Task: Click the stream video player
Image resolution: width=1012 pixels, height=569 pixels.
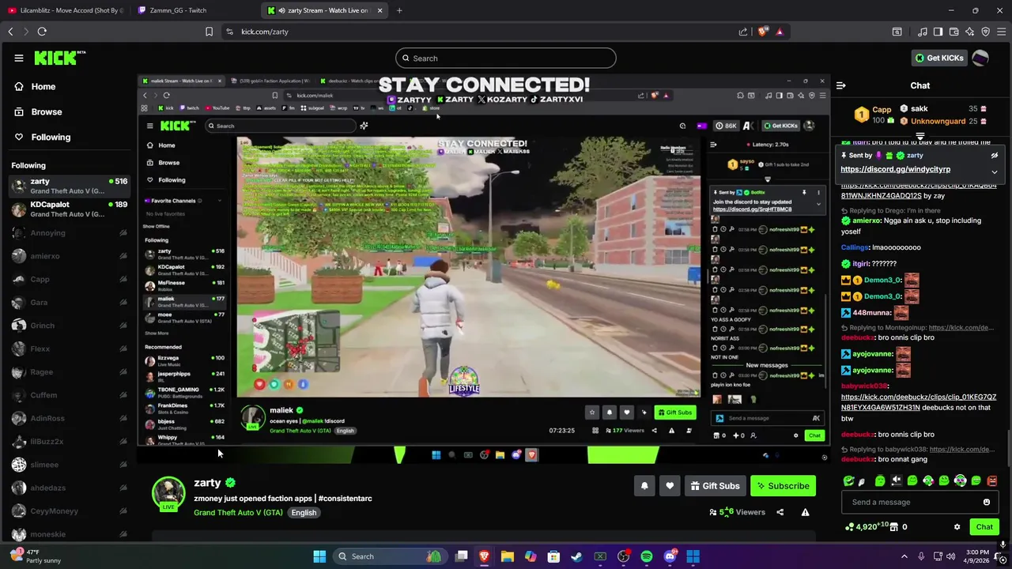Action: (484, 269)
